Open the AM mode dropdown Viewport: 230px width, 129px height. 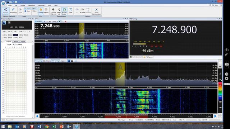(x=4, y=32)
